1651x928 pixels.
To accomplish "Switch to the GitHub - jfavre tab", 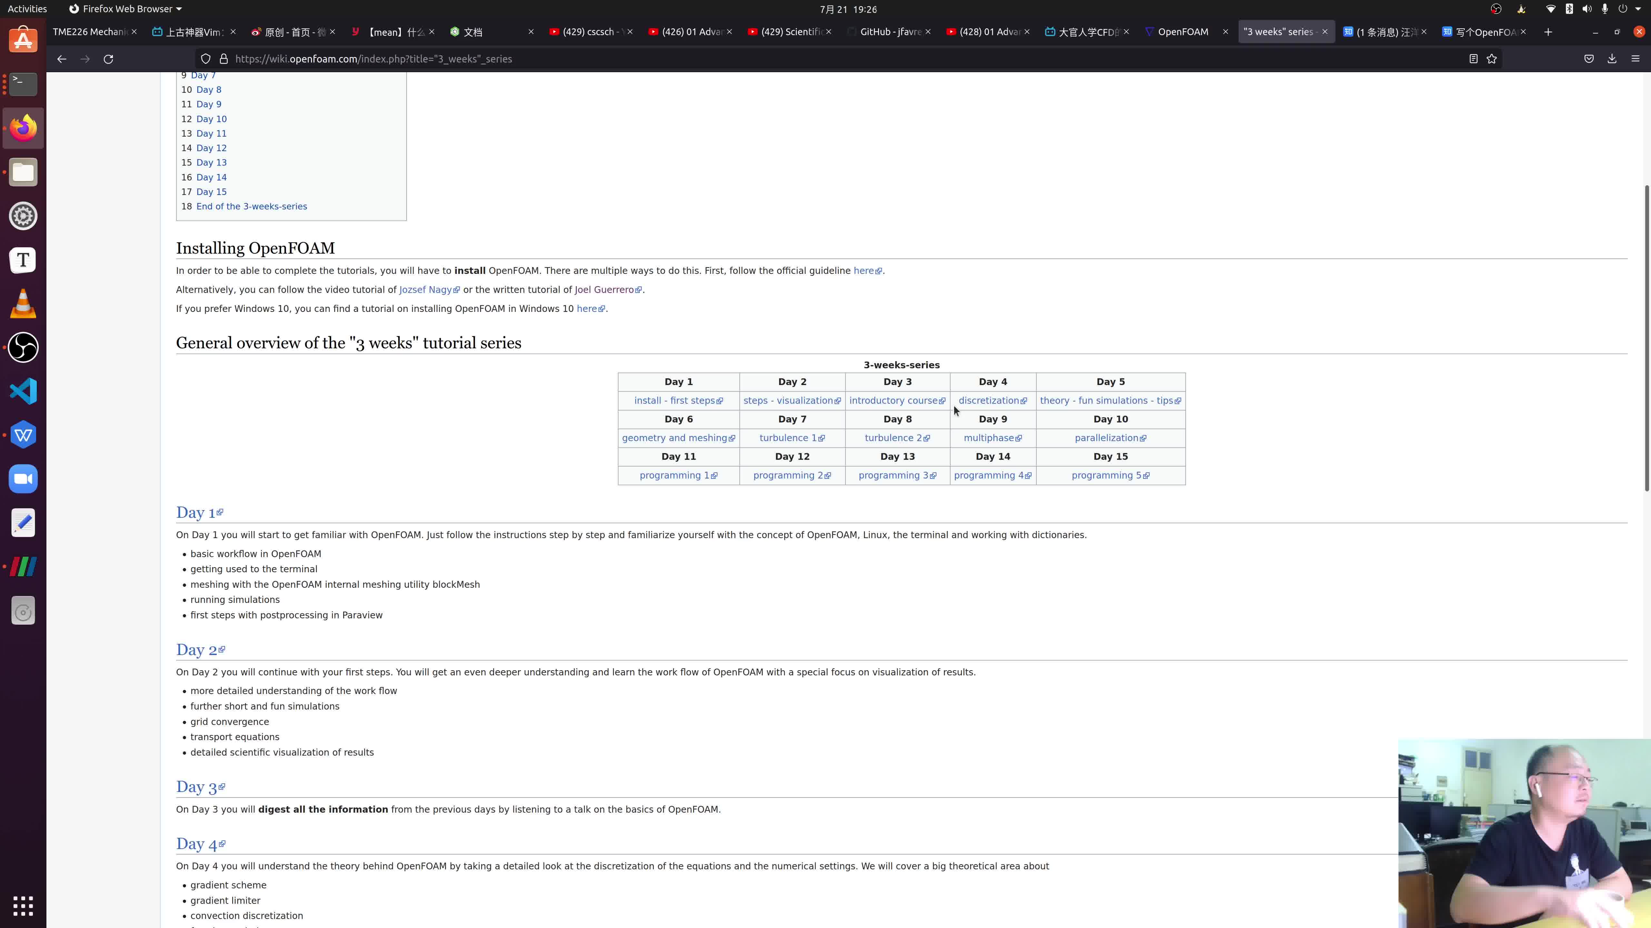I will 890,32.
